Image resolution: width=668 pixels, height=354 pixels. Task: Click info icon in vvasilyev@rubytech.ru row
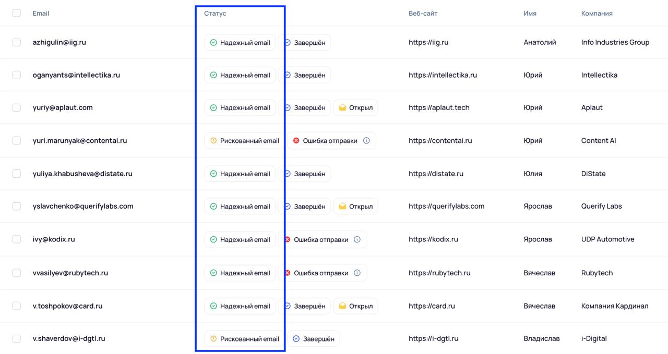(x=357, y=273)
